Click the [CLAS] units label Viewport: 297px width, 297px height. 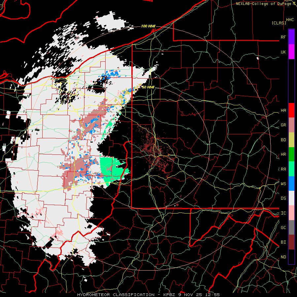tap(279, 23)
